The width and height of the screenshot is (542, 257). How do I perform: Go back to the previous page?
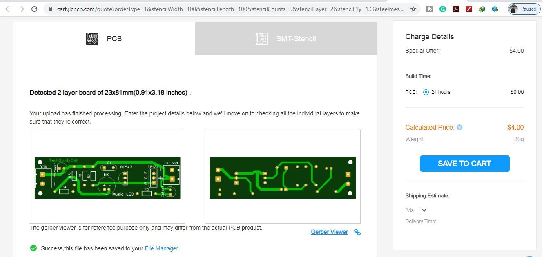[x=8, y=9]
